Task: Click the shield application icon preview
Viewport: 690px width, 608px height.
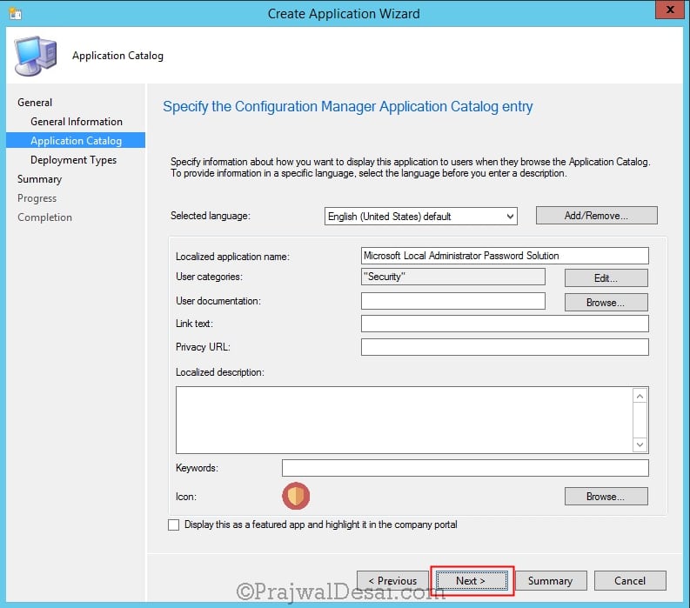Action: click(x=296, y=496)
